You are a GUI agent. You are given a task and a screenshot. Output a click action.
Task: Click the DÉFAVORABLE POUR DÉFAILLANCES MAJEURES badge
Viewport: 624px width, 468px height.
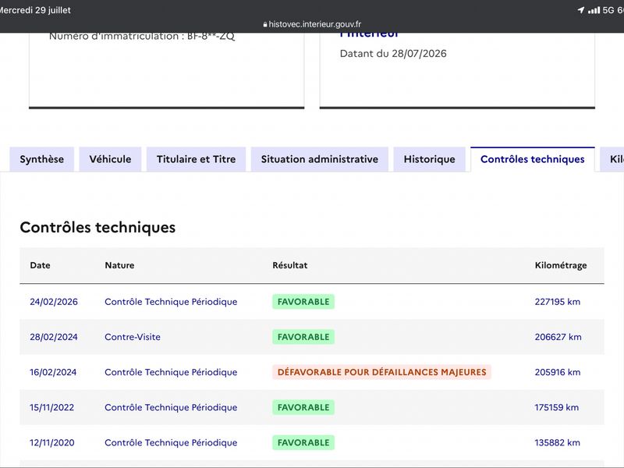point(381,372)
